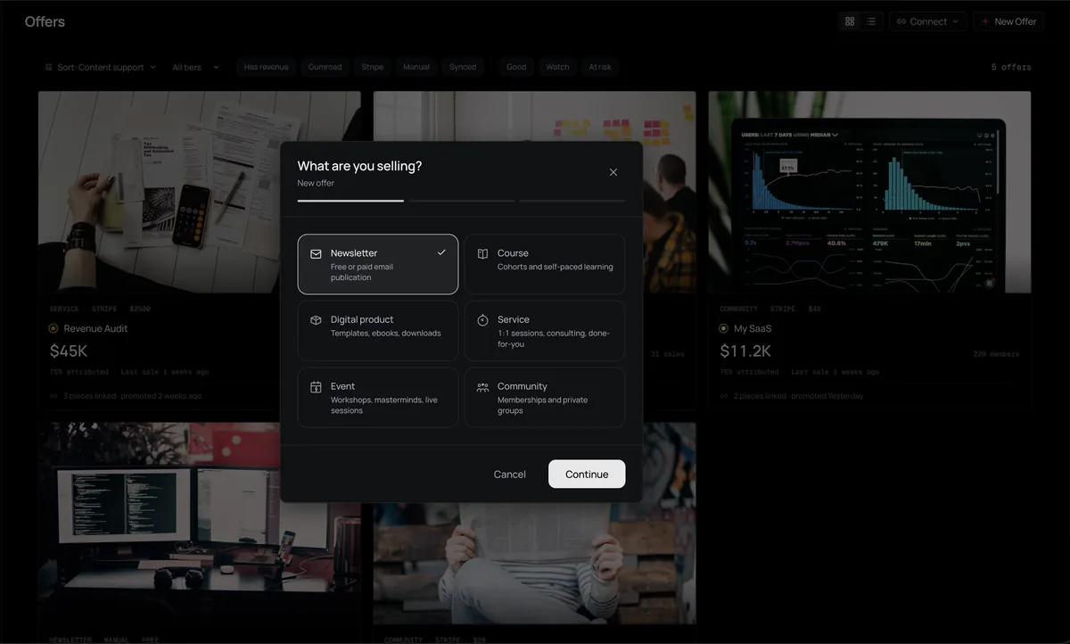Click the My SaaS dashboard thumbnail
Viewport: 1070px width, 644px height.
(869, 192)
